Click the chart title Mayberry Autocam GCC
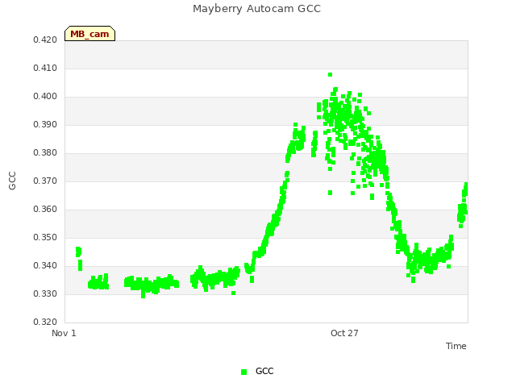Image resolution: width=516 pixels, height=387 pixels. pyautogui.click(x=256, y=9)
